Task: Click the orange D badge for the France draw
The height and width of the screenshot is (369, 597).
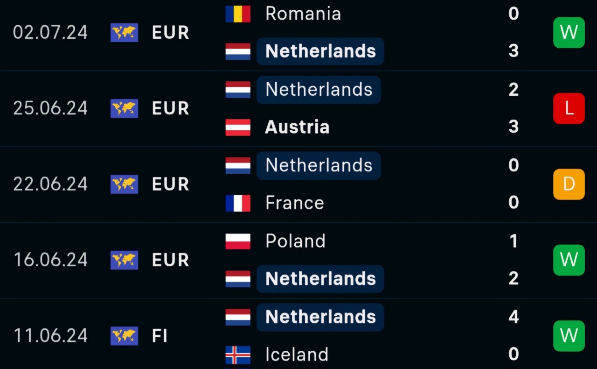Action: (569, 184)
